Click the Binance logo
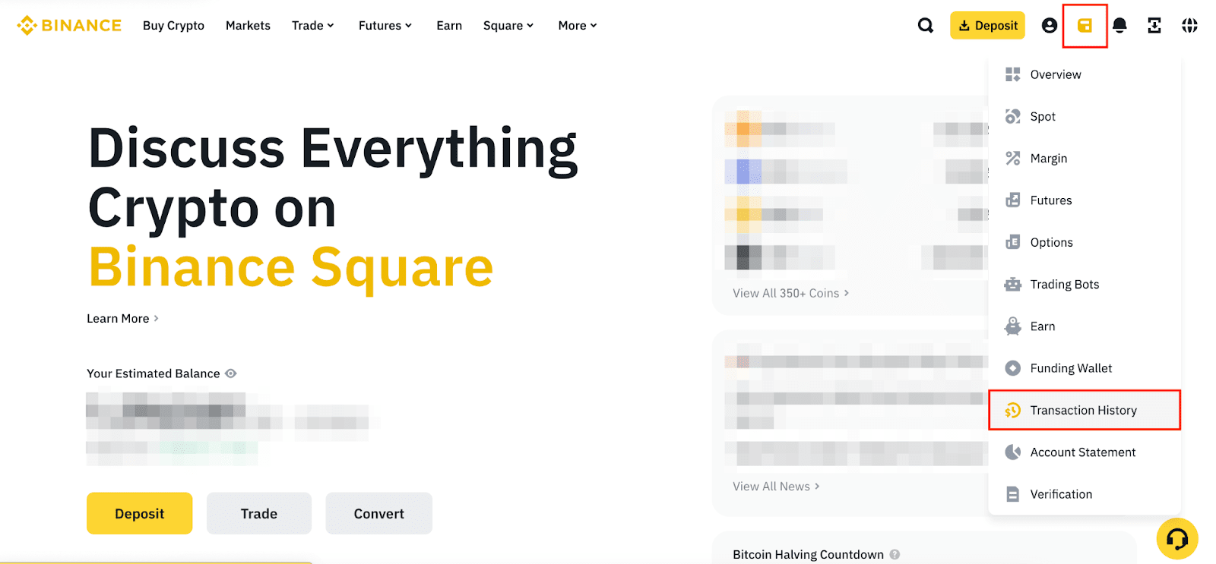Screen dimensions: 1216x564 69,26
